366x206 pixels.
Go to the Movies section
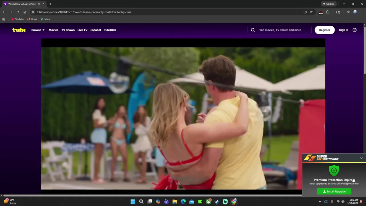53,30
